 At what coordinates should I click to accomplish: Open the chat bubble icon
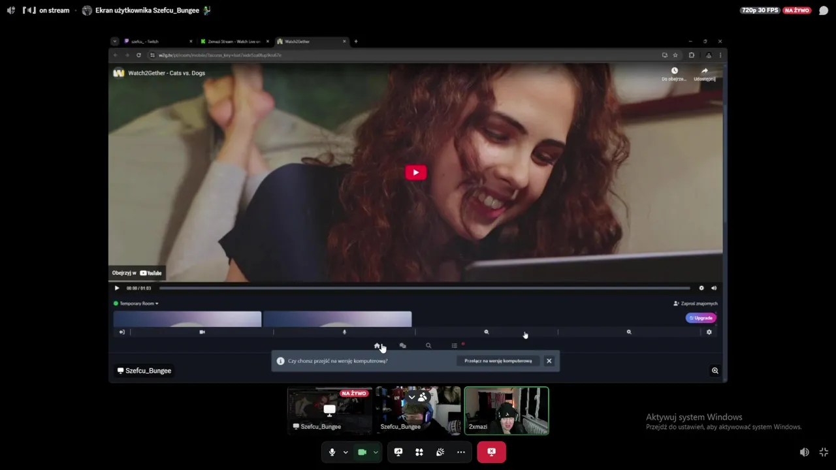point(824,10)
